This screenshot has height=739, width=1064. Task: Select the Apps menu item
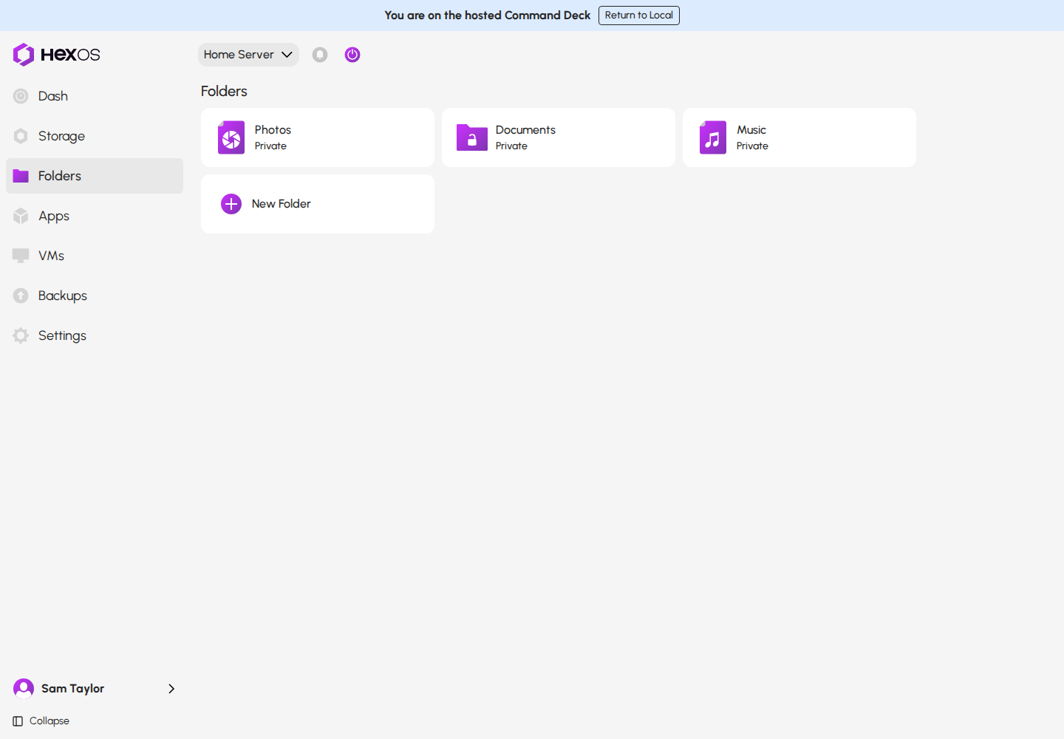[x=95, y=216]
